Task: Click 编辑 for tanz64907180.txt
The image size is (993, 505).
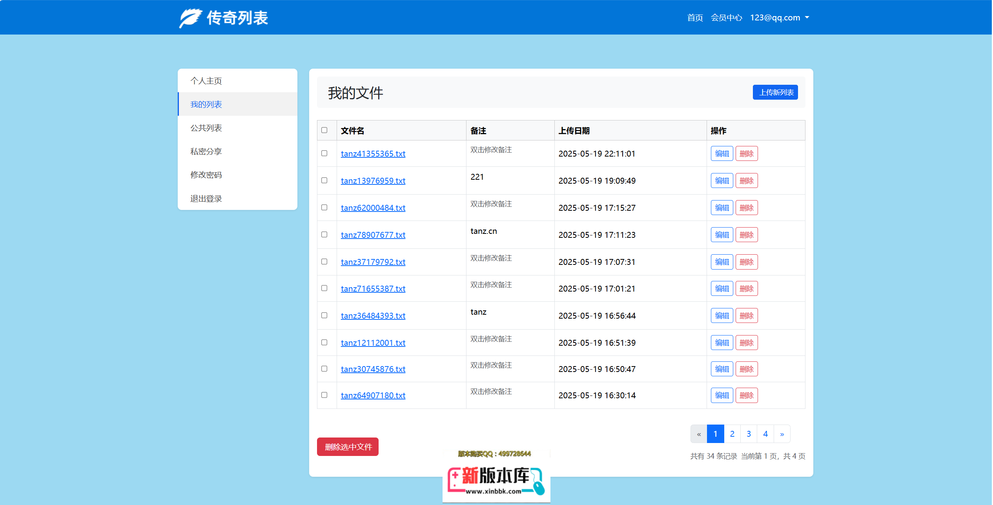Action: click(722, 396)
